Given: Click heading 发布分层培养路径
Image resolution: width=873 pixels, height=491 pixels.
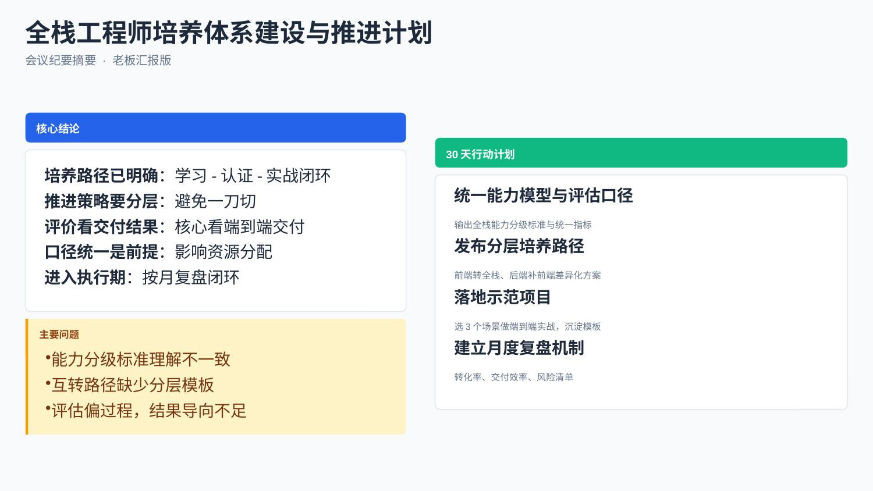Looking at the screenshot, I should tap(519, 246).
